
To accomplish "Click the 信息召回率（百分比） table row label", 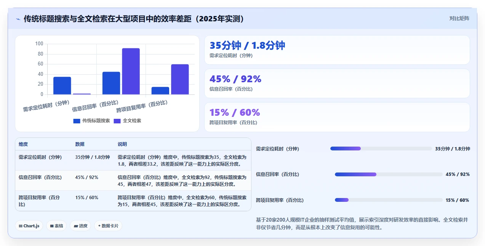I will (x=40, y=177).
